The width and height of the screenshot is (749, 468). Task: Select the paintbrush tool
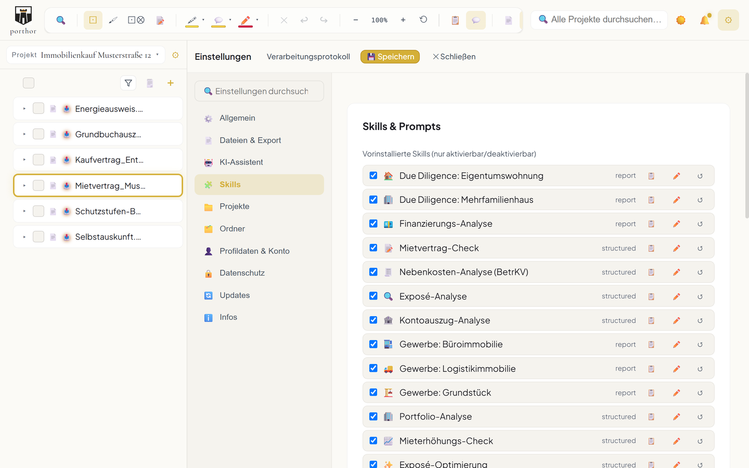point(113,20)
